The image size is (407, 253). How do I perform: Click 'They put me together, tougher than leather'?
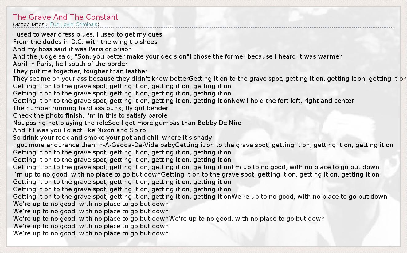[x=80, y=71]
